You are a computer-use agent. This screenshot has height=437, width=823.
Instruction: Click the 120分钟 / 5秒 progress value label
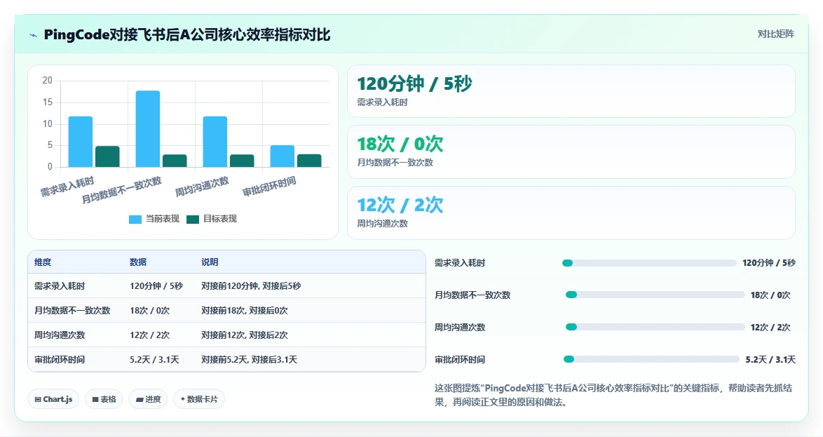pyautogui.click(x=769, y=263)
